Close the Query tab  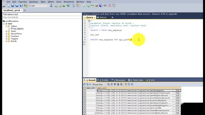coord(95,18)
